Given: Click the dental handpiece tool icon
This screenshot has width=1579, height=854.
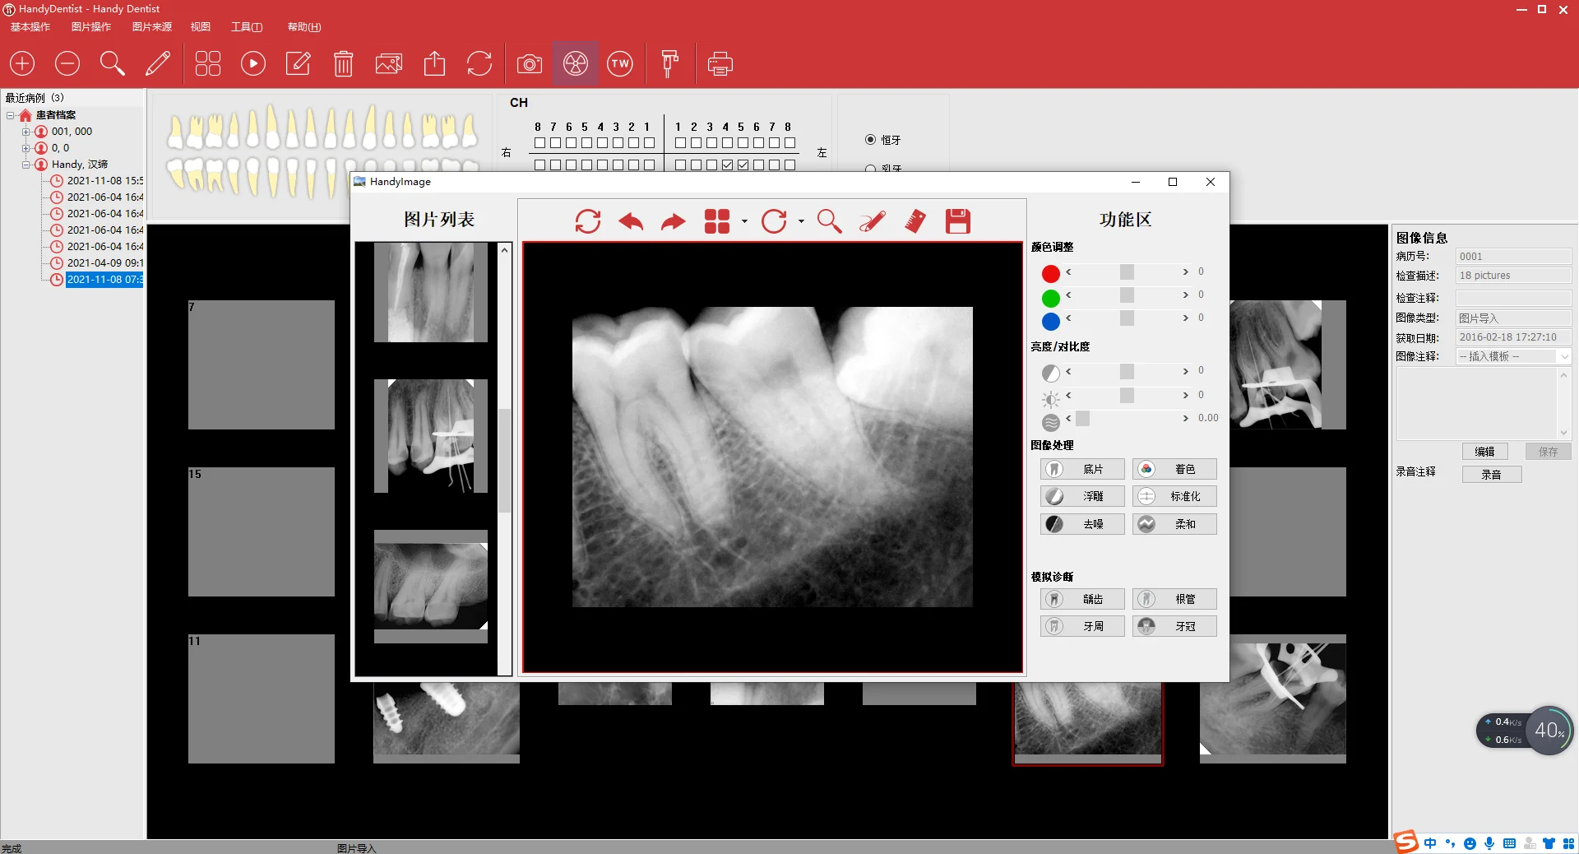Looking at the screenshot, I should [x=670, y=63].
